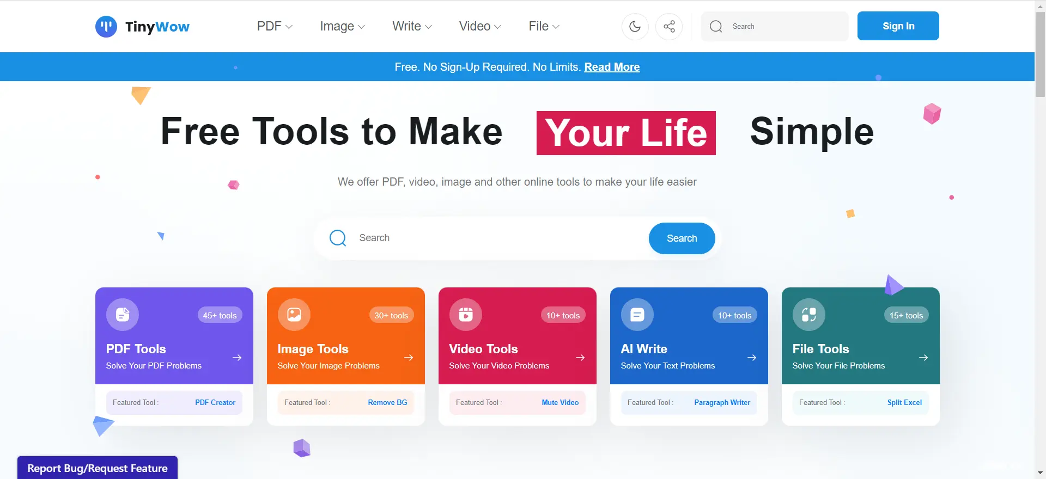Click the 45+ tools badge
Screen dimensions: 1046x479
click(x=220, y=315)
